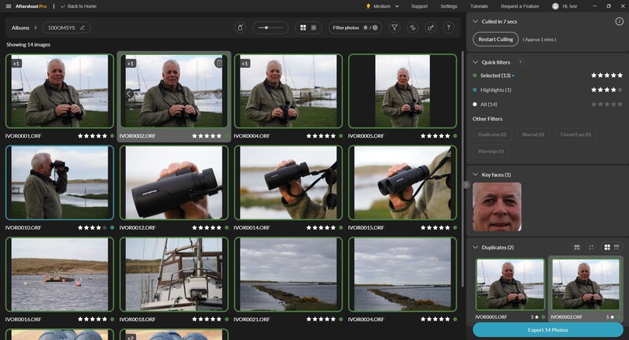Toggle the Duplicates (0) filter chip
Screen dimensions: 629x340
[x=492, y=135]
